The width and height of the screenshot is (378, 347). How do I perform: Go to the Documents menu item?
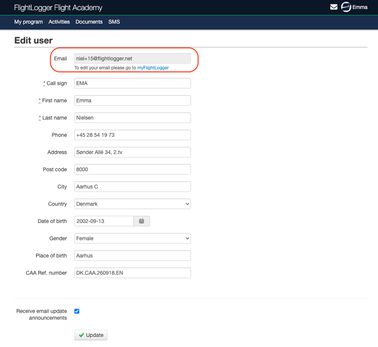point(89,22)
